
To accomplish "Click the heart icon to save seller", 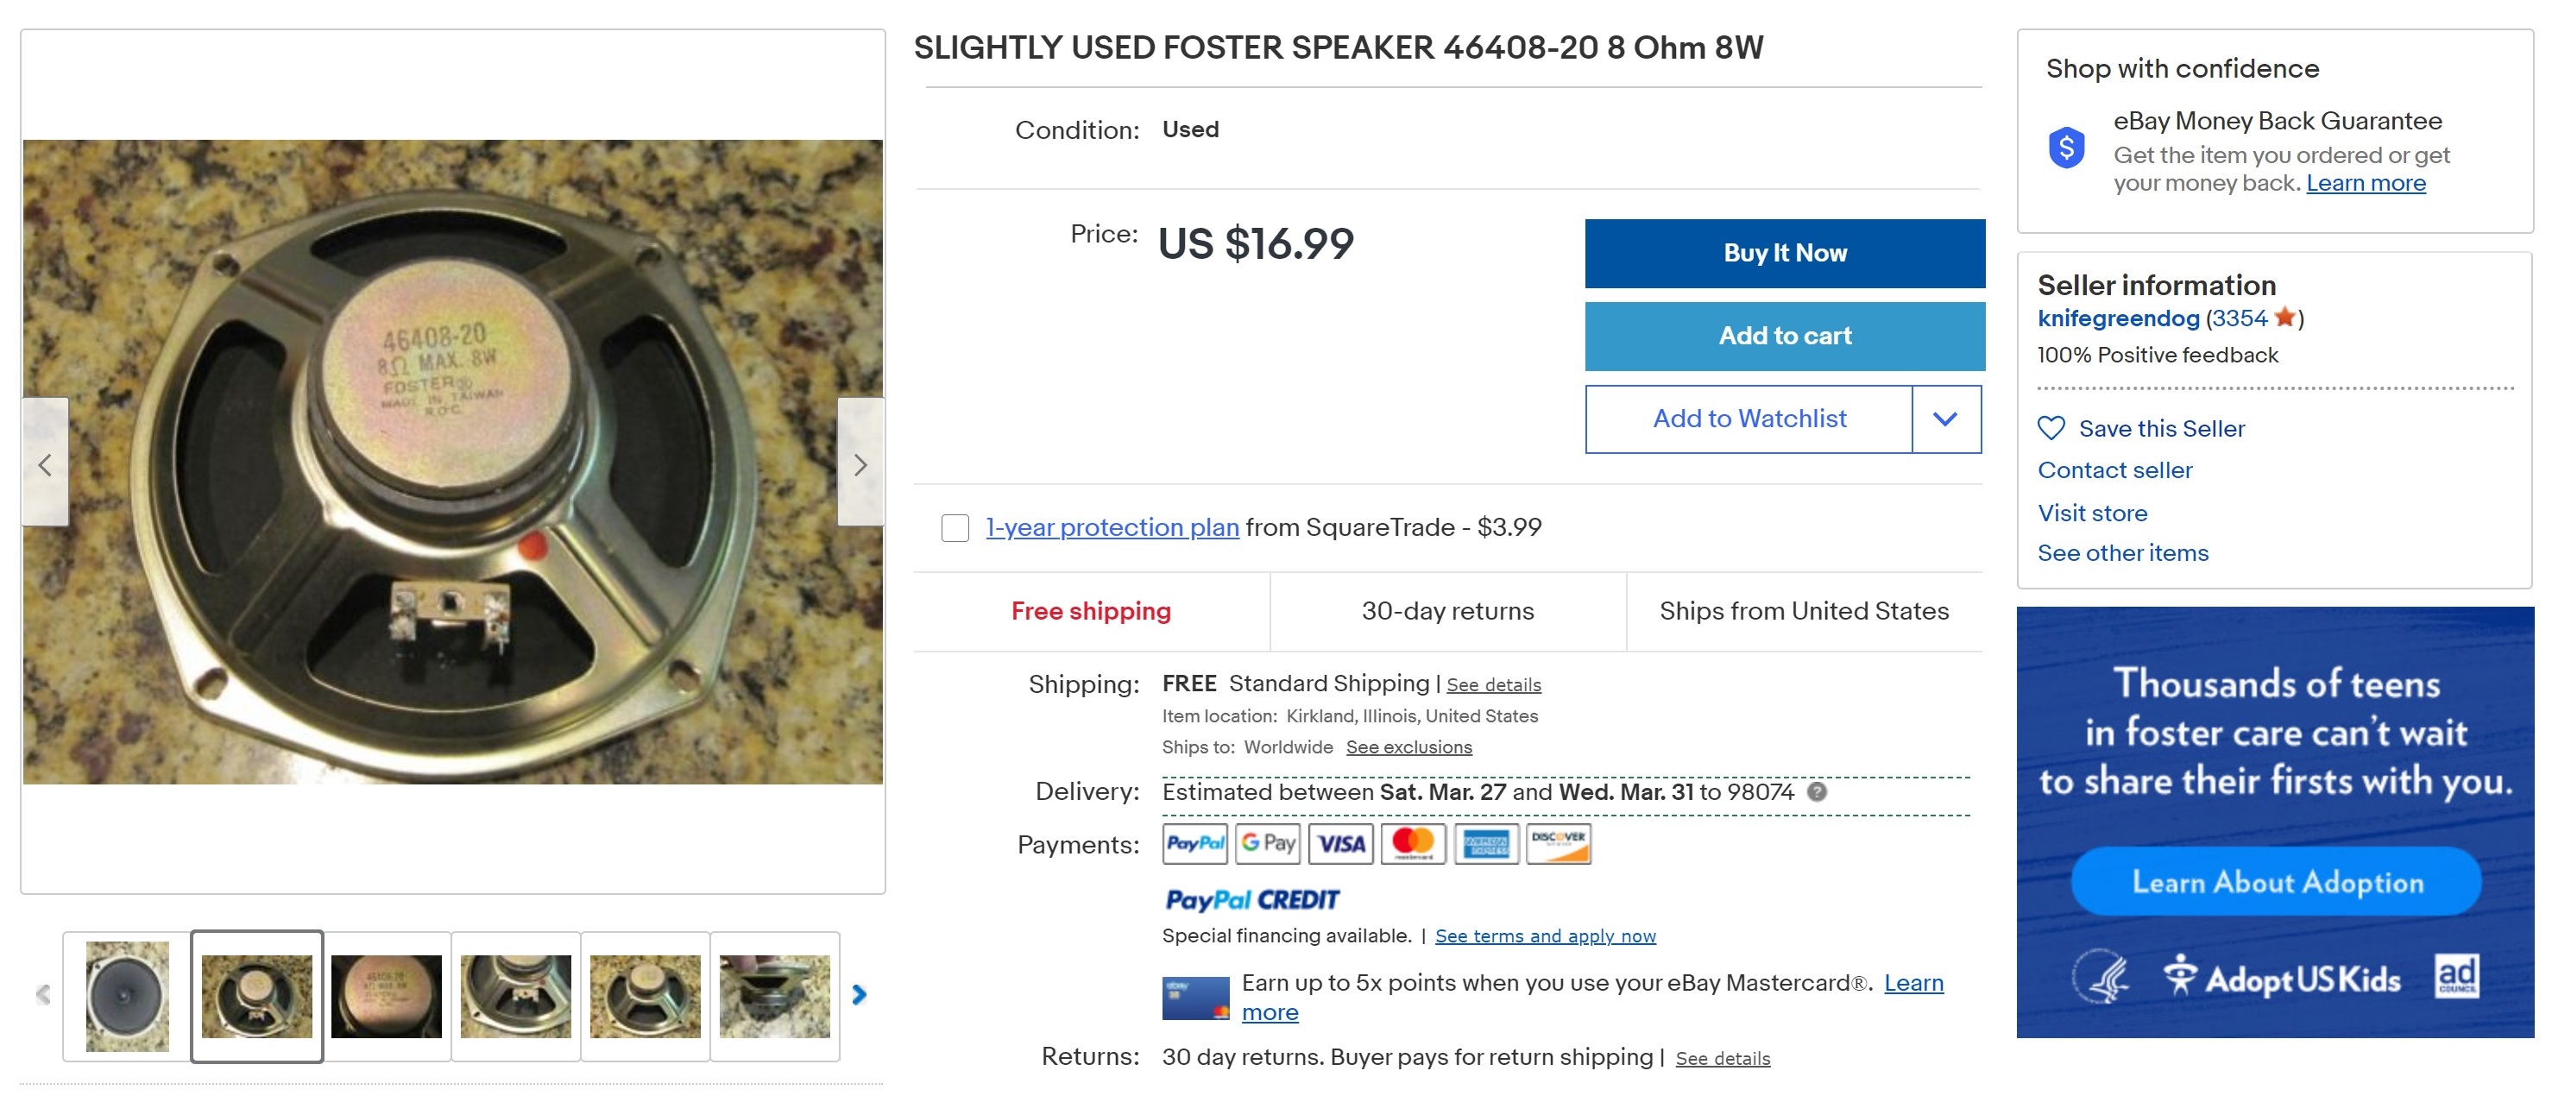I will (2051, 428).
